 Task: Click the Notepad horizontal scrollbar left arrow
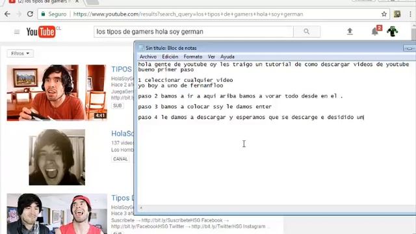[141, 208]
